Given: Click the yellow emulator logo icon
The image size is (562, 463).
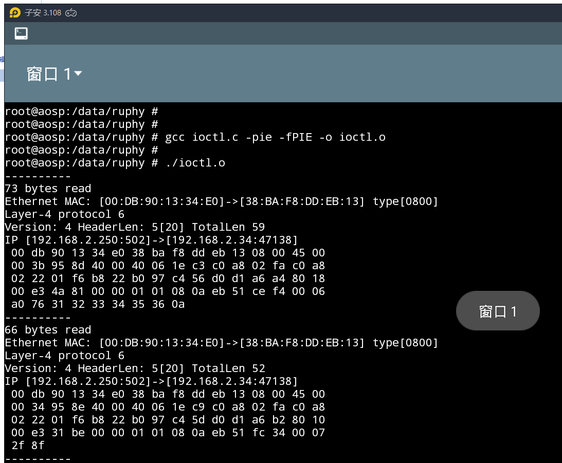Looking at the screenshot, I should click(15, 13).
